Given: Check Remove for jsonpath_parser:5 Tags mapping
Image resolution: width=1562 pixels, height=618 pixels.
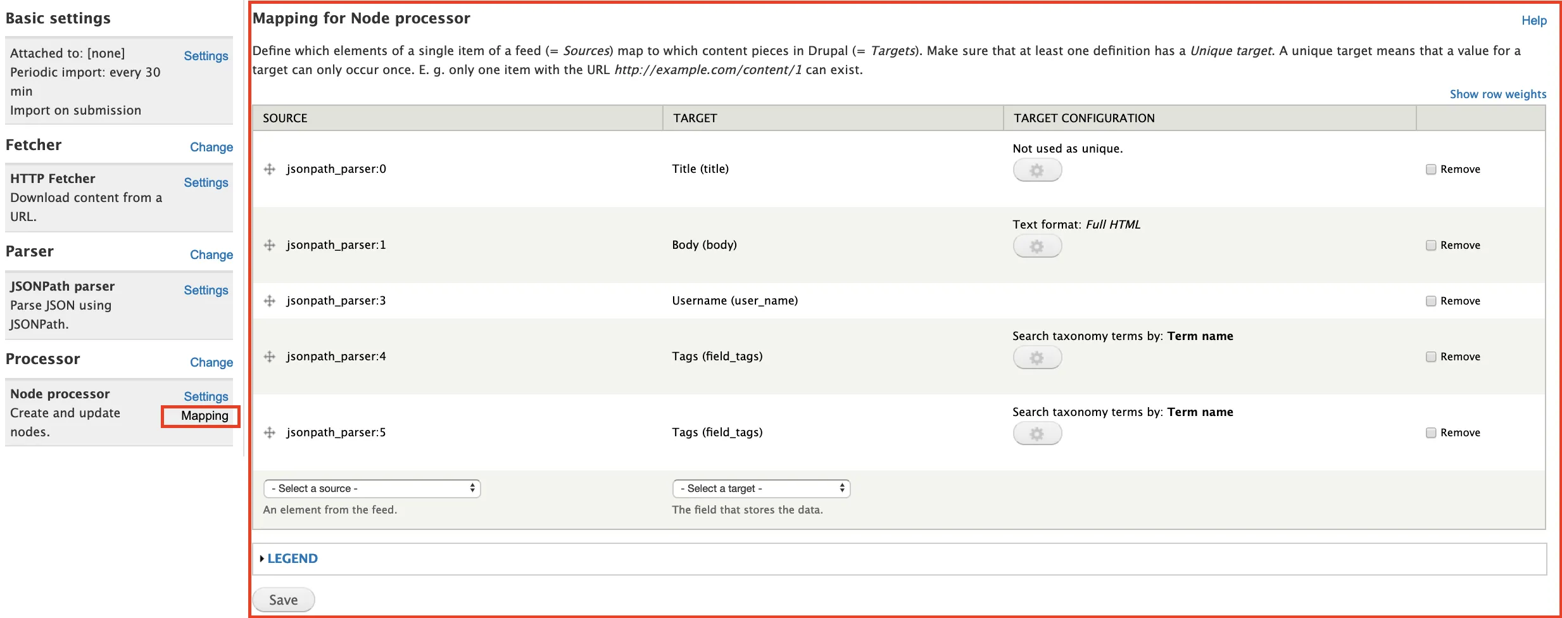Looking at the screenshot, I should pyautogui.click(x=1430, y=432).
